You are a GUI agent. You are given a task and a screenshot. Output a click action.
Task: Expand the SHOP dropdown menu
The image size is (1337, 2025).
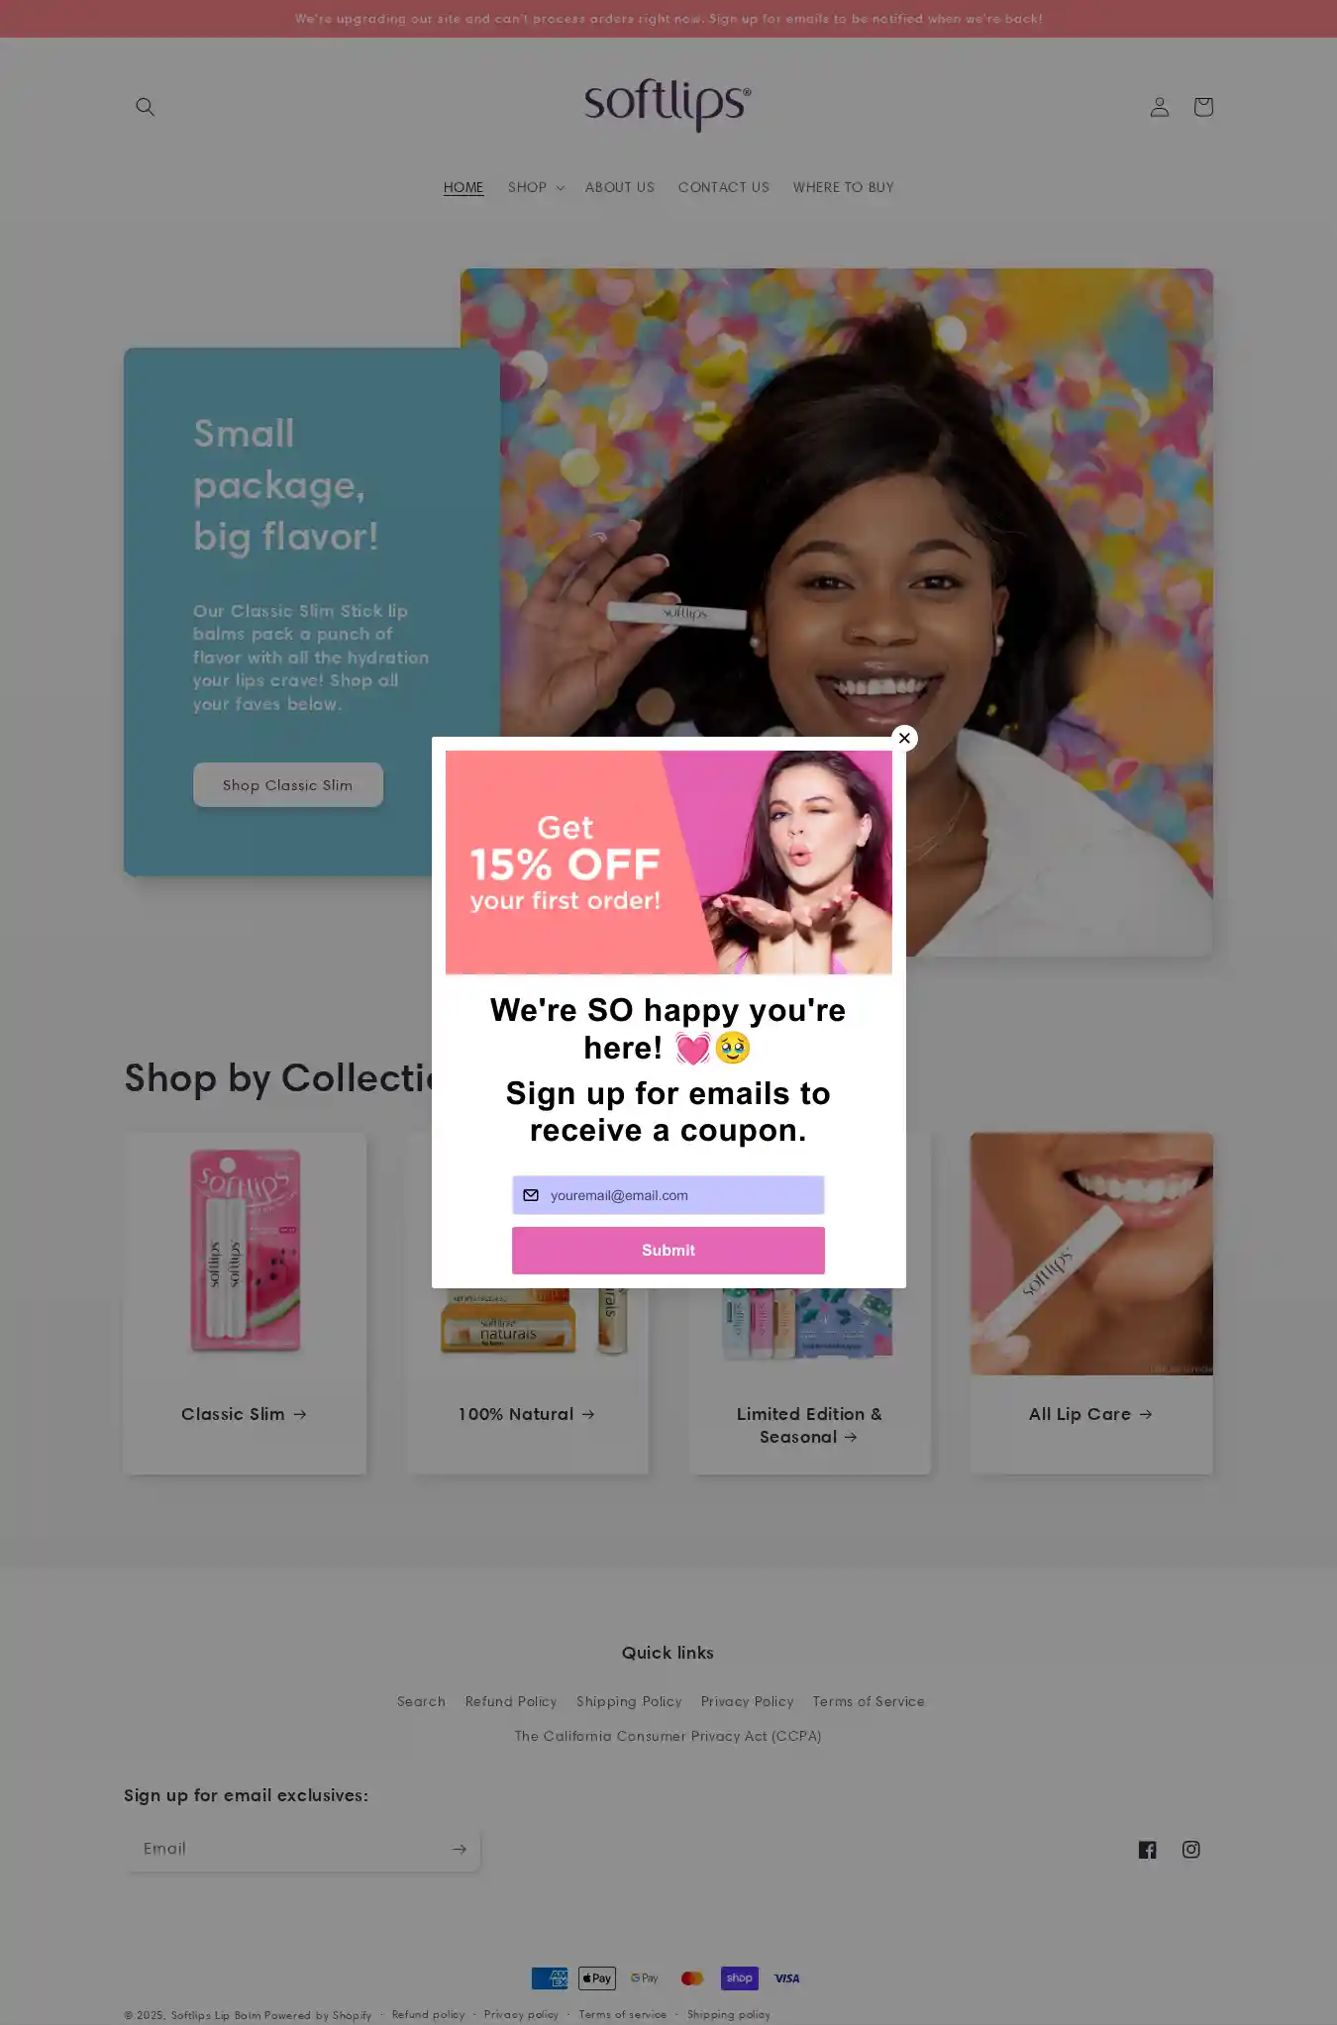point(536,187)
